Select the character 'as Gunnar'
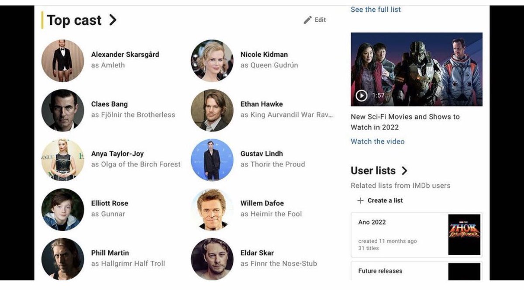Viewport: 524px width, 290px height. (108, 214)
